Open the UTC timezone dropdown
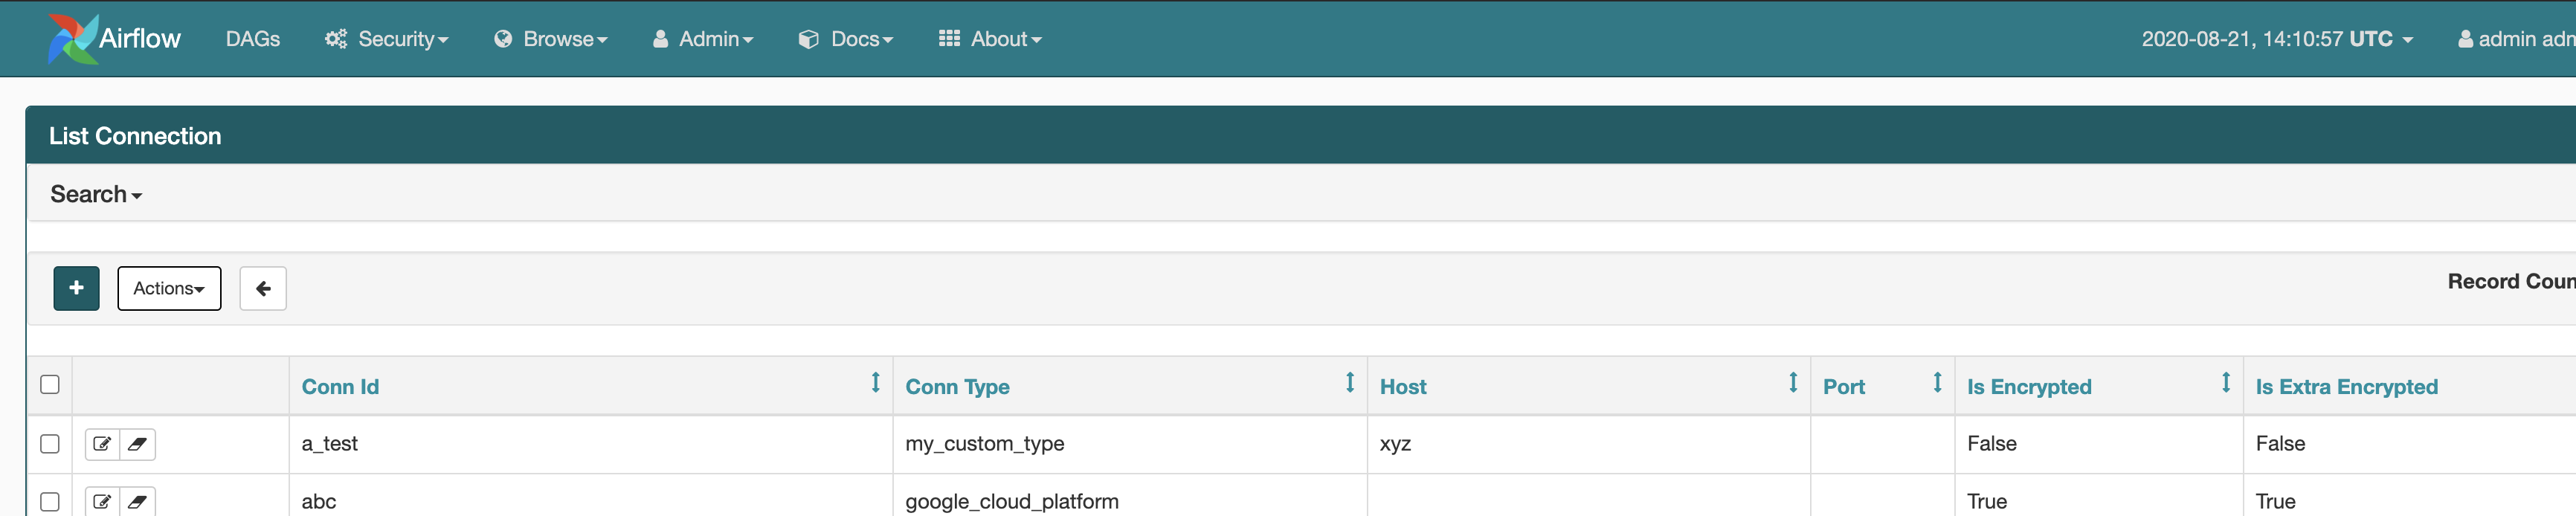Viewport: 2576px width, 516px height. pyautogui.click(x=2277, y=39)
